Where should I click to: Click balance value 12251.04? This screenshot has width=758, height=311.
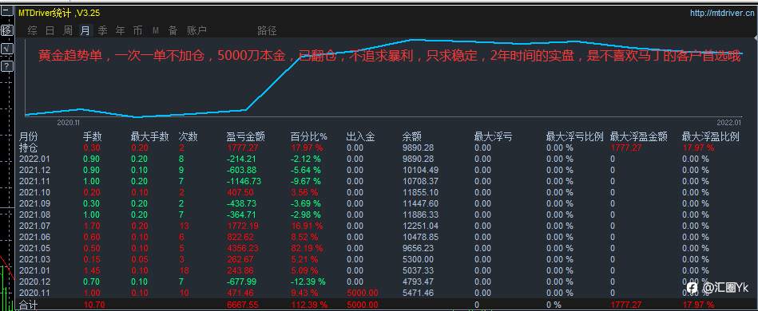pyautogui.click(x=421, y=226)
